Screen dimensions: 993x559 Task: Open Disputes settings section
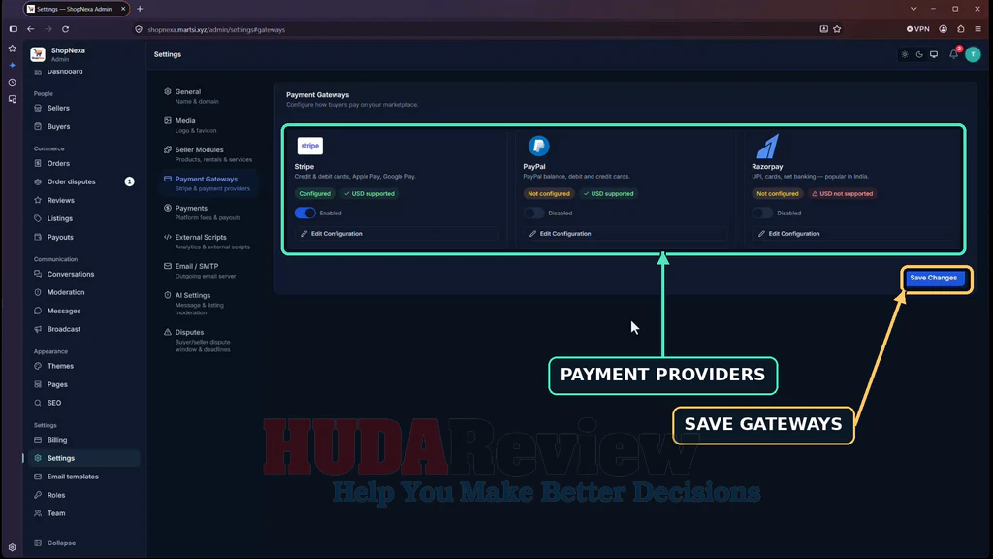click(x=208, y=341)
